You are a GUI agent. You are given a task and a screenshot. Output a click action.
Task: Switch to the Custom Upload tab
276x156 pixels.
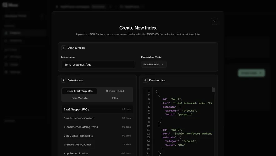tap(115, 91)
